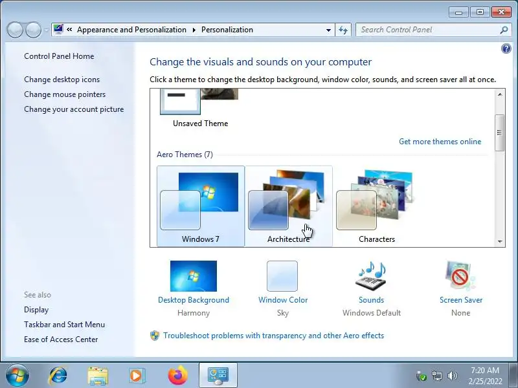518x388 pixels.
Task: Click the Control Panel icon in address bar
Action: coord(58,29)
